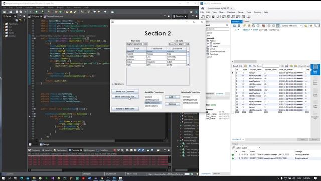Open the Start Date month chooser dropdown

pos(145,44)
